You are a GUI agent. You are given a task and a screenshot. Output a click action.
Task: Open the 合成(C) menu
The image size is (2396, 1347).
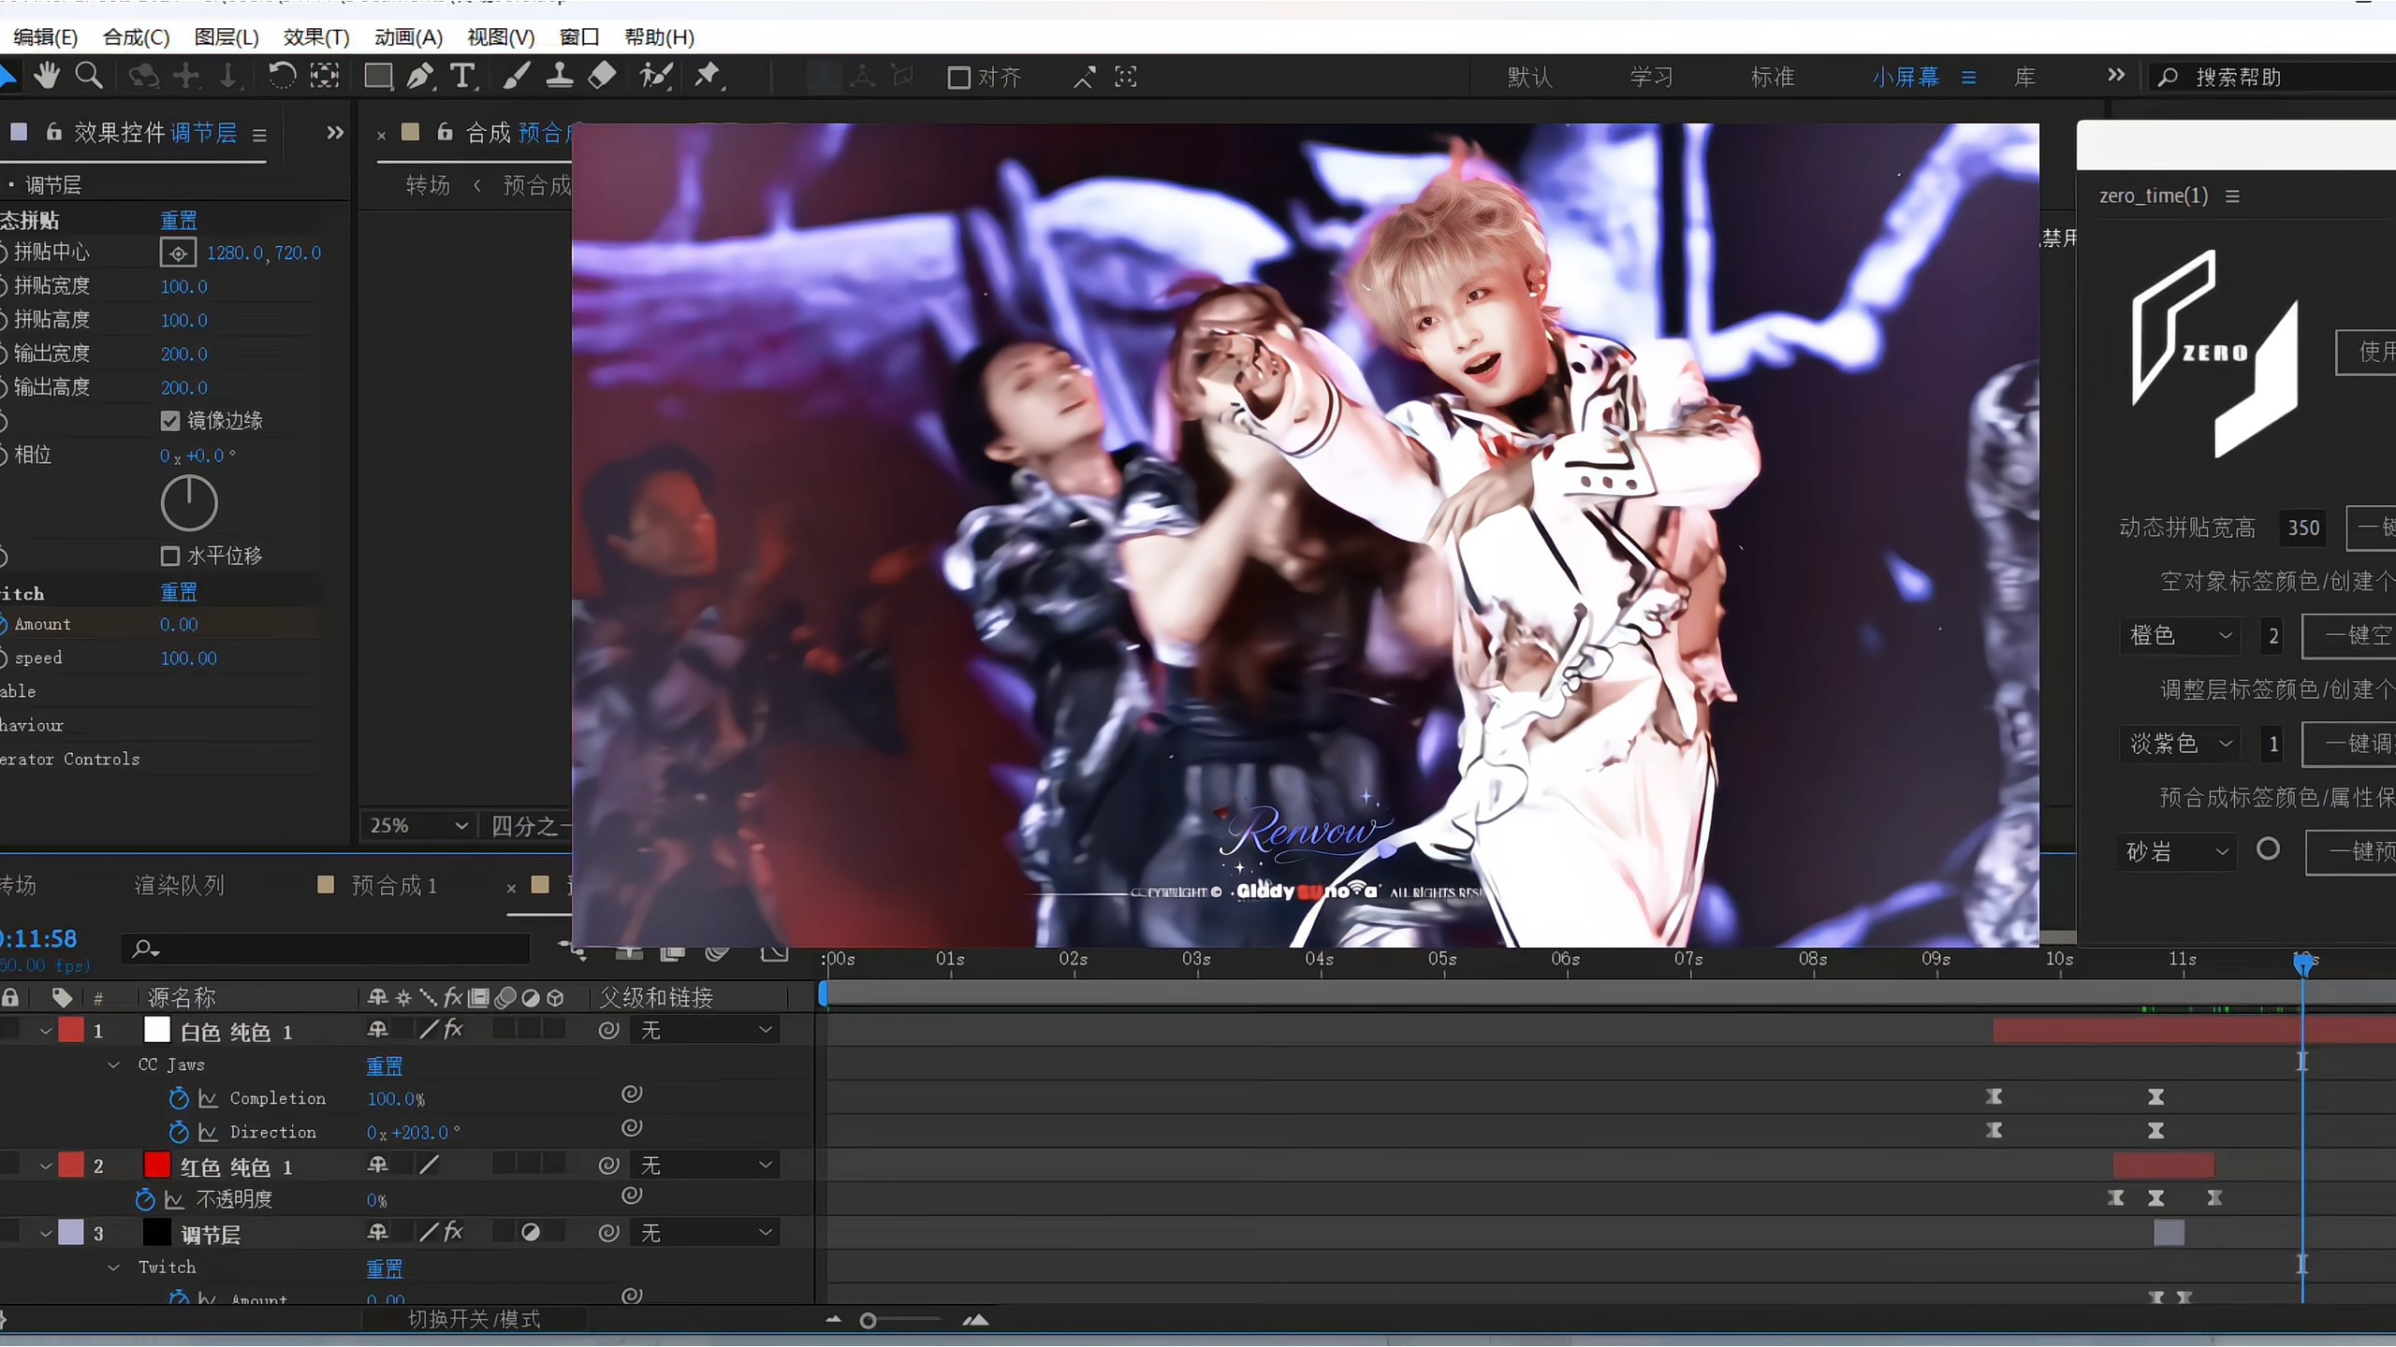pyautogui.click(x=136, y=37)
